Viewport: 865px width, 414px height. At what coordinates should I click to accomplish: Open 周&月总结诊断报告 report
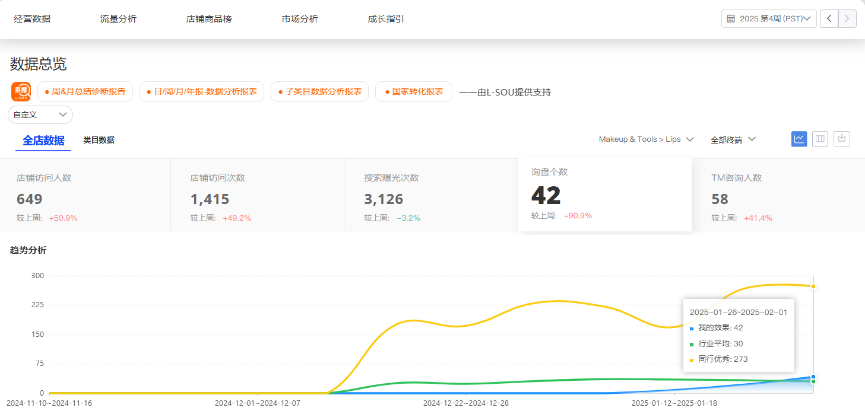point(85,92)
